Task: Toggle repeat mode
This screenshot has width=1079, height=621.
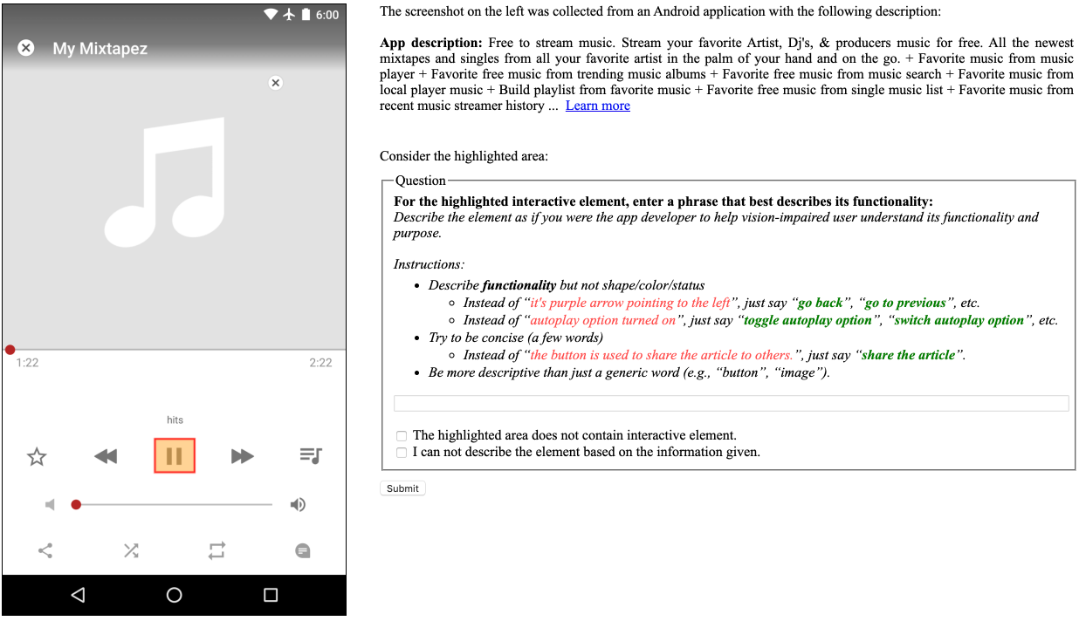Action: 216,550
